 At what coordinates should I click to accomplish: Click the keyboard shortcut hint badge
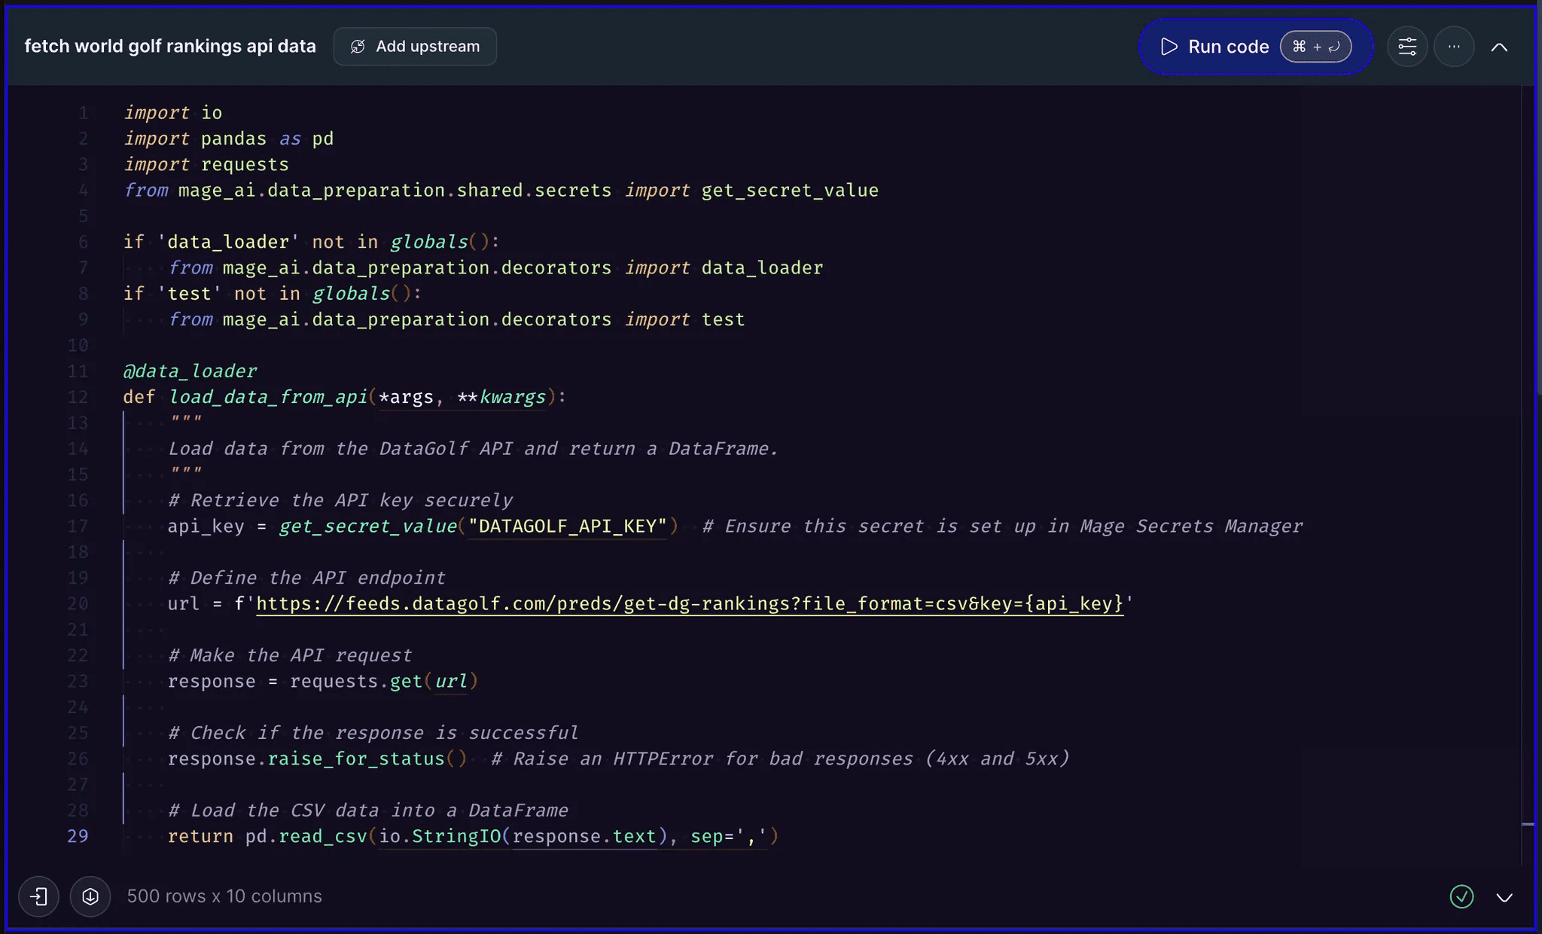pos(1315,47)
